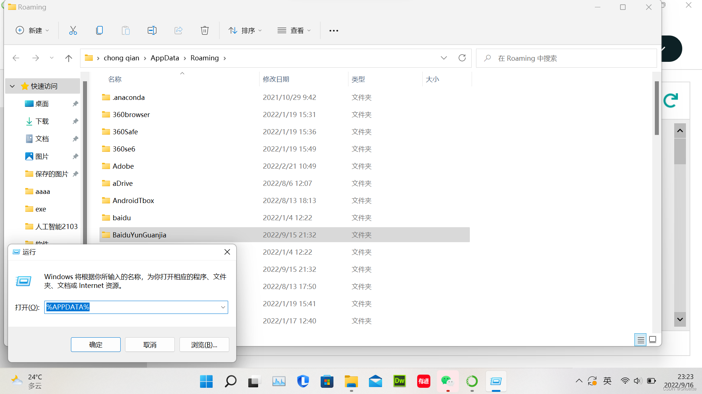Click the Share icon in toolbar
The image size is (702, 394).
point(178,30)
